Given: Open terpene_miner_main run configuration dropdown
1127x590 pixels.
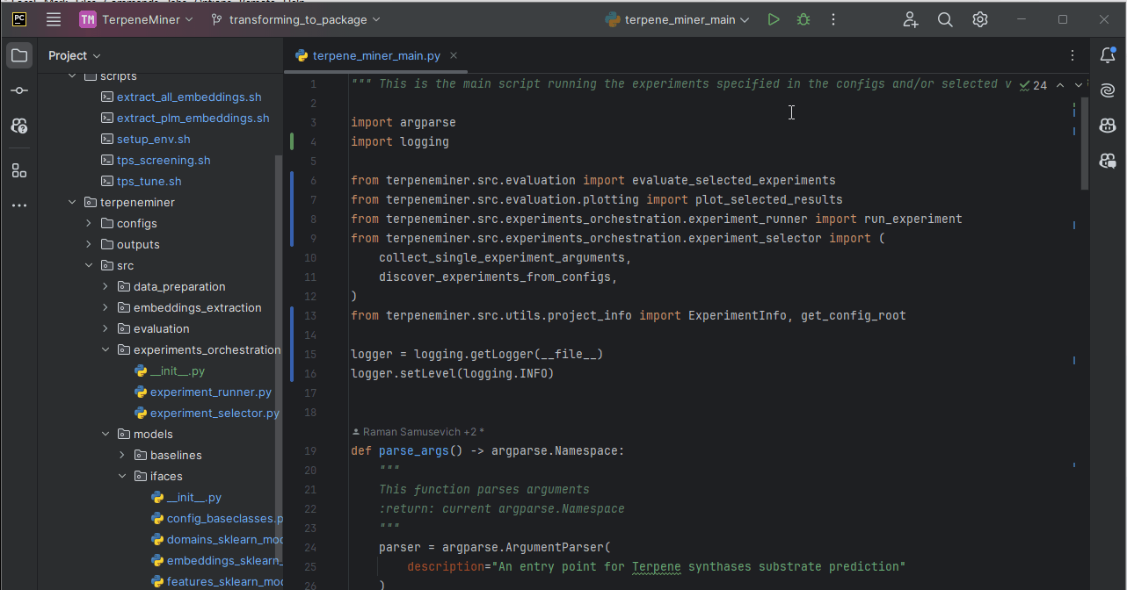Looking at the screenshot, I should (678, 19).
